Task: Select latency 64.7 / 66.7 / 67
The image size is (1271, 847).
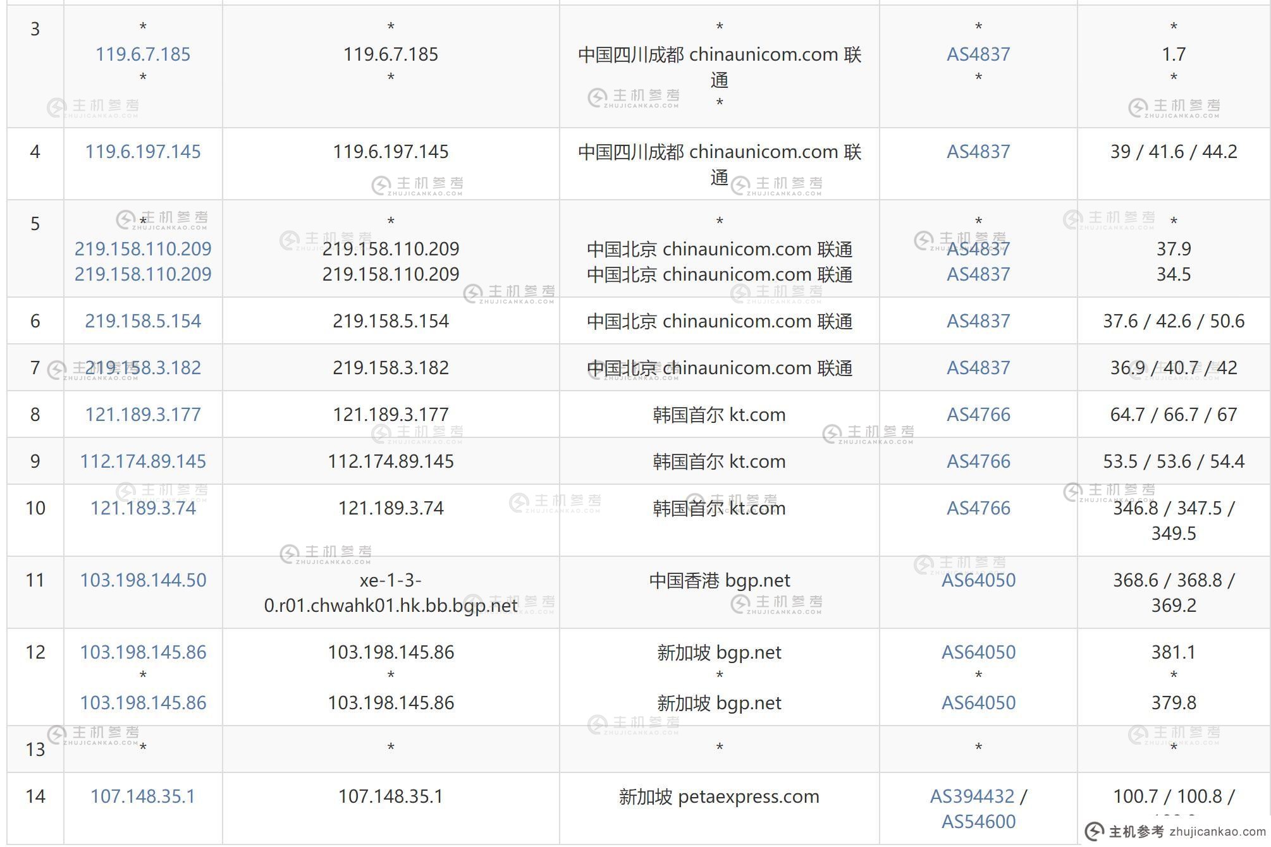Action: pyautogui.click(x=1174, y=415)
